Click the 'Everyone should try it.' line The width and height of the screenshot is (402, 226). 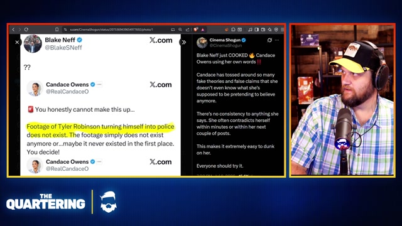point(220,166)
